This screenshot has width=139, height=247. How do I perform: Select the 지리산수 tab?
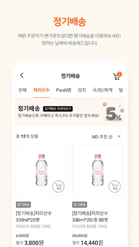point(41,90)
